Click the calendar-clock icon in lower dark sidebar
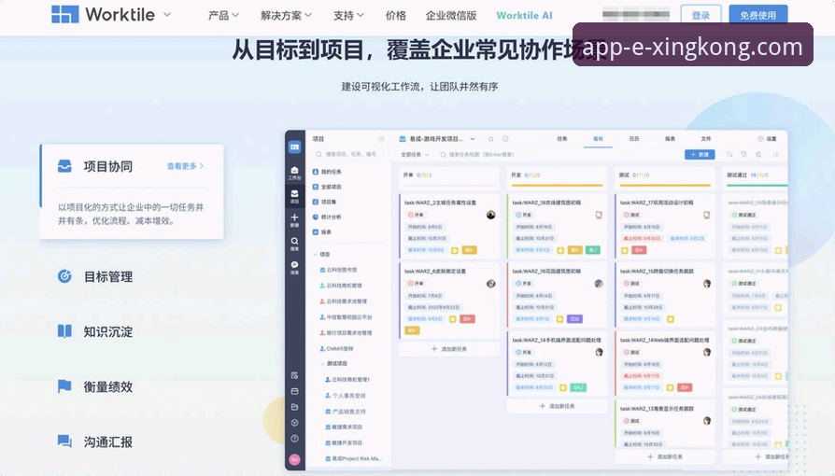This screenshot has width=835, height=476. (294, 375)
